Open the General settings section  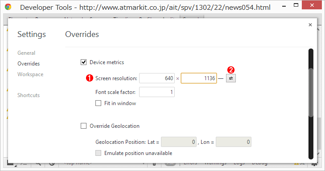pyautogui.click(x=26, y=53)
